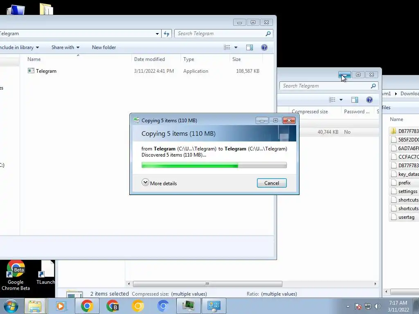Change view icon in front Explorer
Screen dimensions: 419x314
227,47
